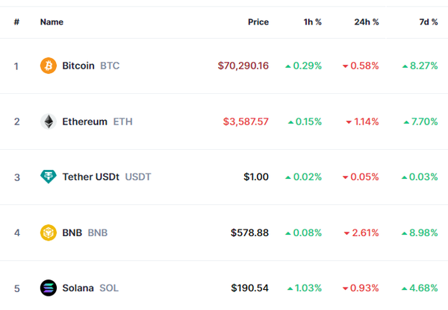Sort table by Name column header

click(52, 22)
